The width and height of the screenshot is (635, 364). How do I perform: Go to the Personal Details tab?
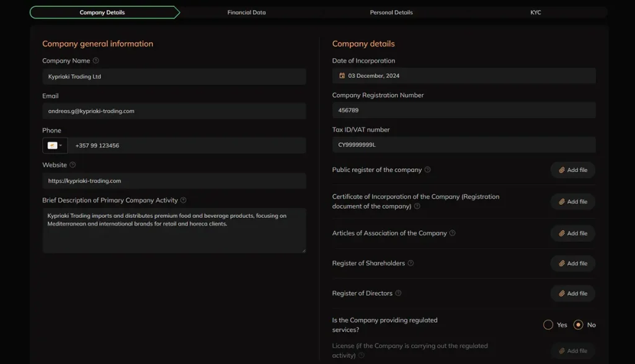pos(391,12)
